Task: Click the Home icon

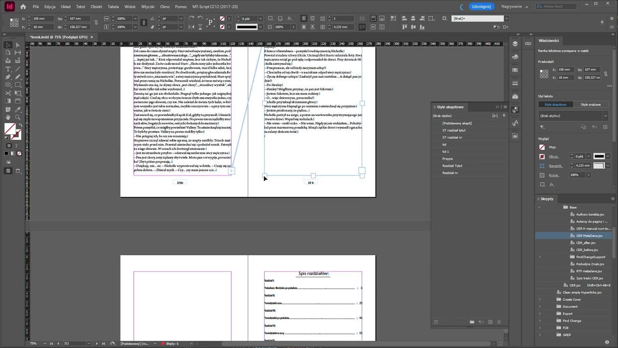Action: pos(23,7)
